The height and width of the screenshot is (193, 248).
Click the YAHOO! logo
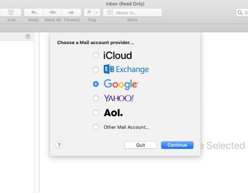[x=119, y=98]
